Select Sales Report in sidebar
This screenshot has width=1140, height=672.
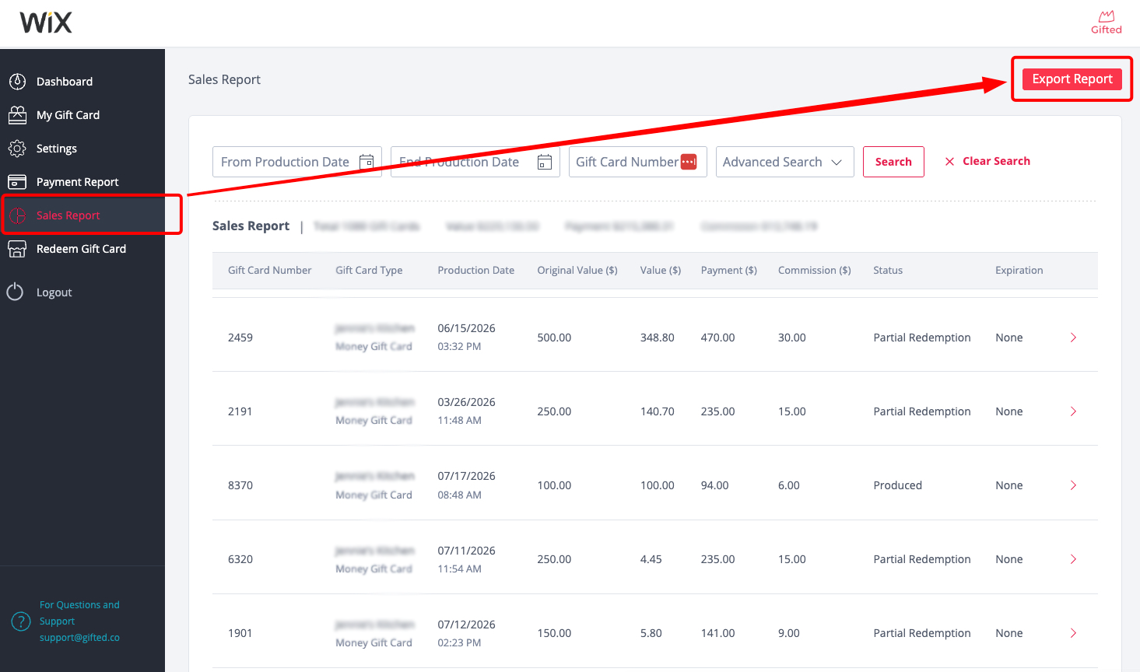(x=68, y=215)
